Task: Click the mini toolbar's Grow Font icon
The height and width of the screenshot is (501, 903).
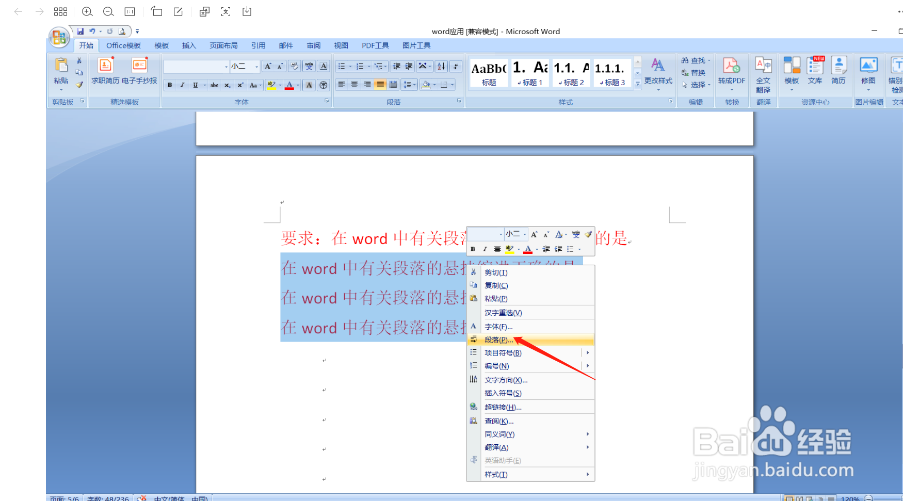Action: [x=534, y=234]
